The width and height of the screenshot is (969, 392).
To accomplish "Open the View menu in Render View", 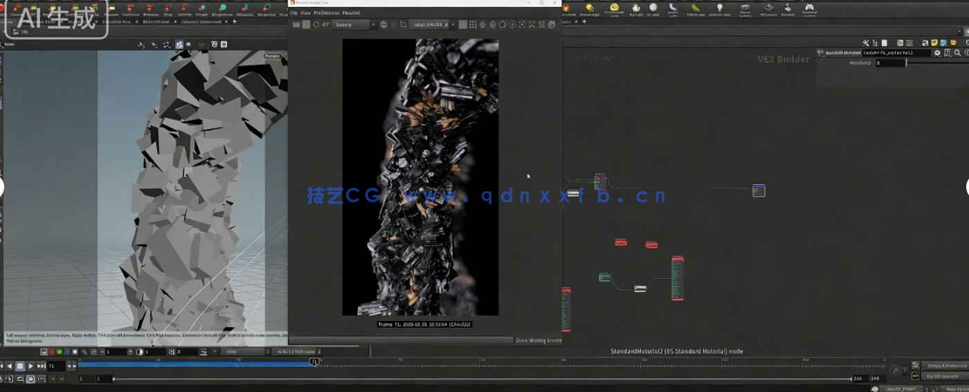I will [x=305, y=13].
